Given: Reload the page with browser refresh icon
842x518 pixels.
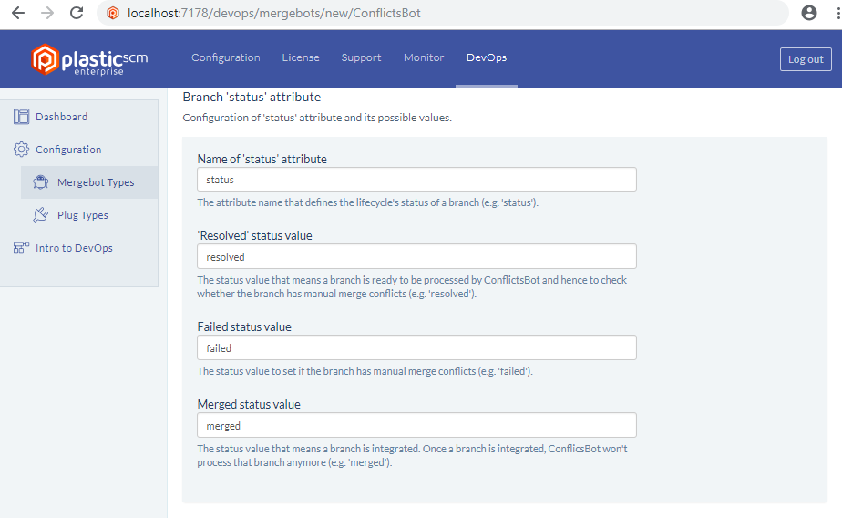Looking at the screenshot, I should pos(77,13).
